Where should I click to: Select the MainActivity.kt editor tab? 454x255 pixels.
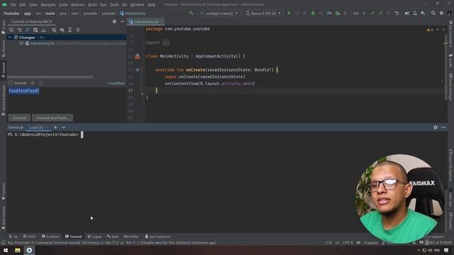pyautogui.click(x=146, y=22)
